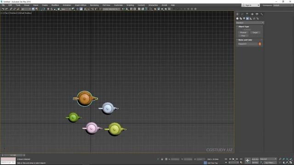Click the Undo icon in main toolbar

click(3, 9)
